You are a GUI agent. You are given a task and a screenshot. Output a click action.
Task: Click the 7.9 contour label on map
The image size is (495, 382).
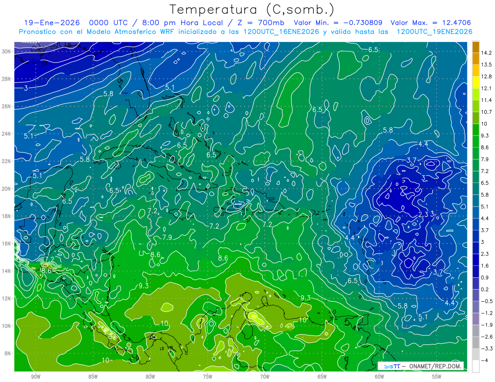tap(167, 237)
